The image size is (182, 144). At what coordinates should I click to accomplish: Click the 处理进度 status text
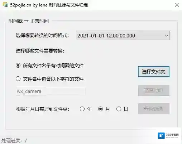tap(14, 140)
